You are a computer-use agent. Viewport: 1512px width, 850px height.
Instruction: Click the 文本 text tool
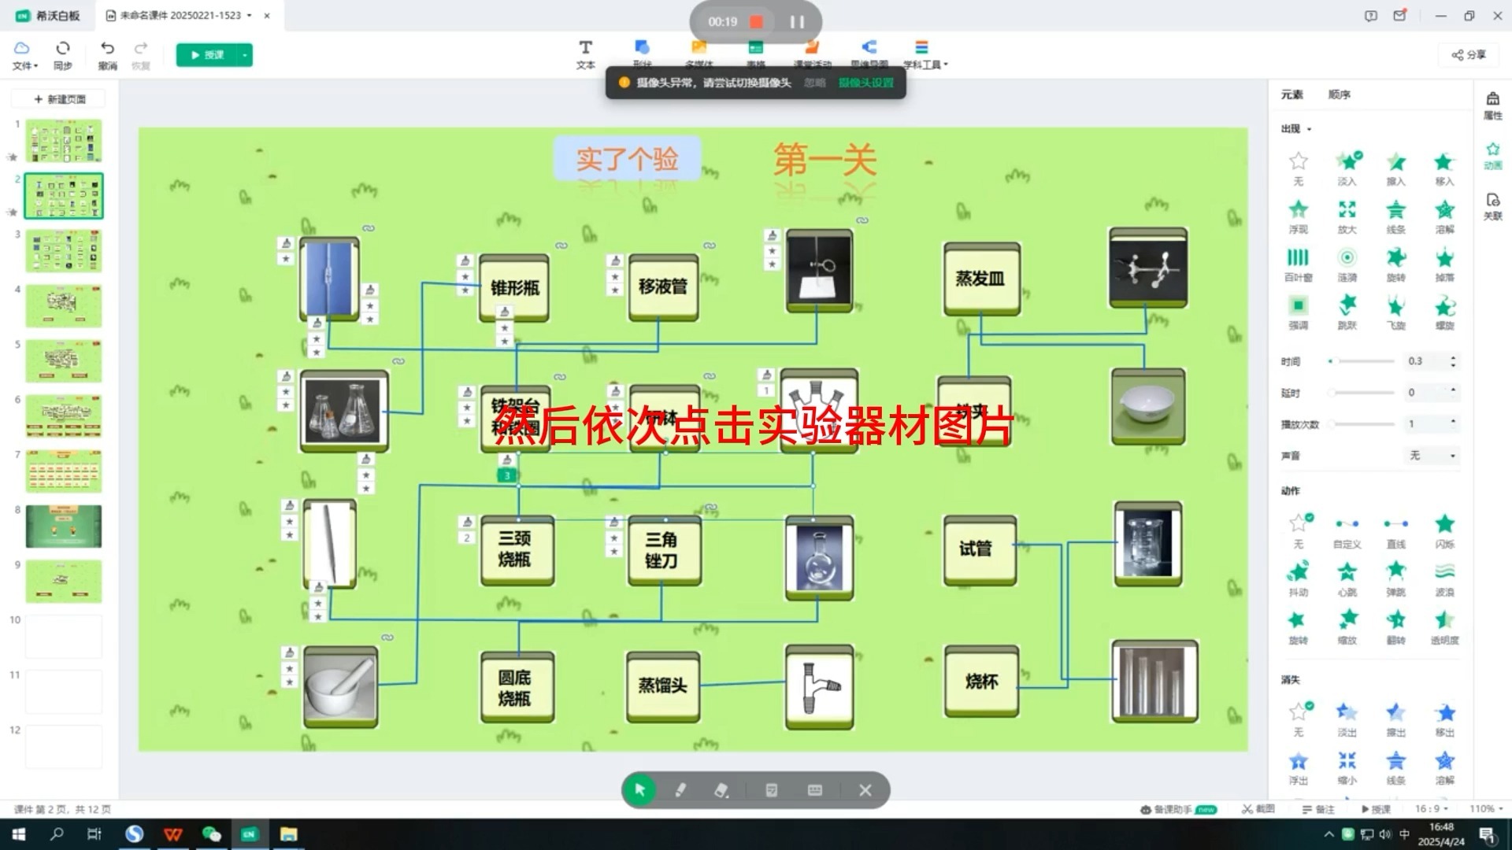(585, 54)
